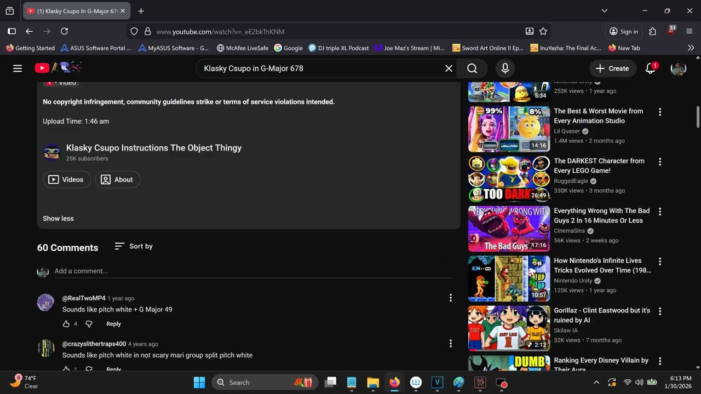This screenshot has width=701, height=394.
Task: List all tabs with the dropdown arrow
Action: point(604,11)
